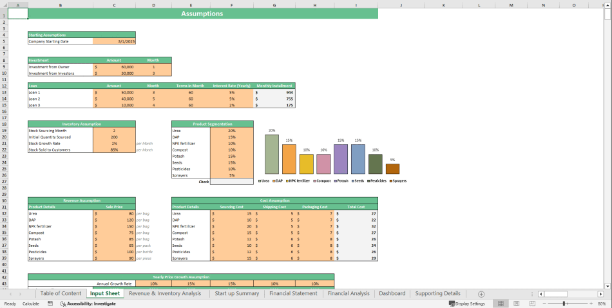Click the green Urea bar in chart

click(272, 154)
